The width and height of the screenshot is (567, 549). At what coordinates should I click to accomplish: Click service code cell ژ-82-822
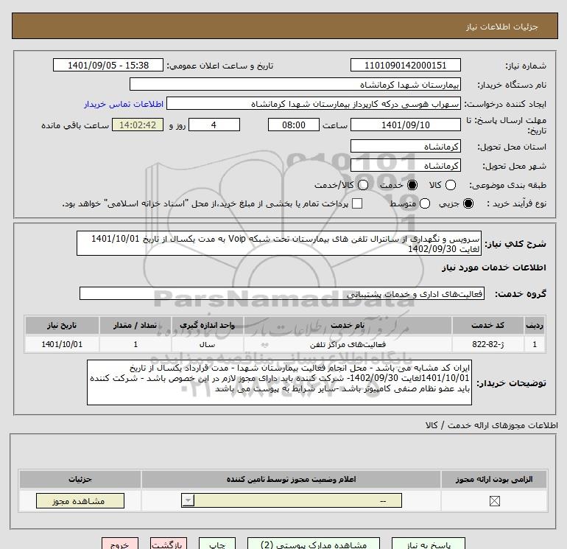(487, 344)
